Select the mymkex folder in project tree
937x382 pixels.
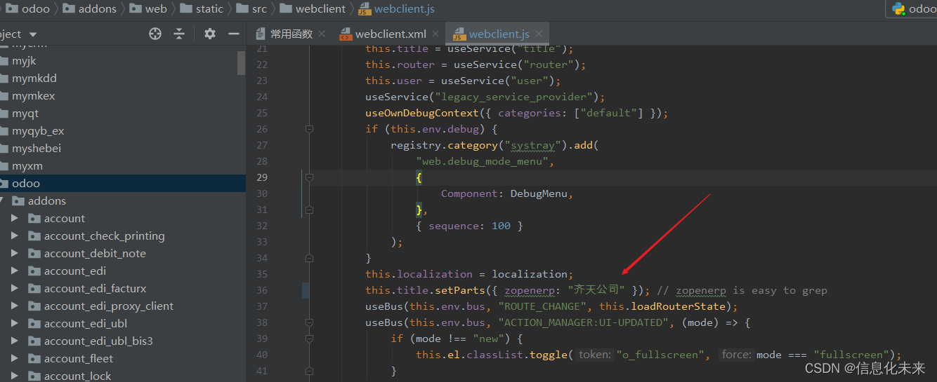pyautogui.click(x=33, y=96)
